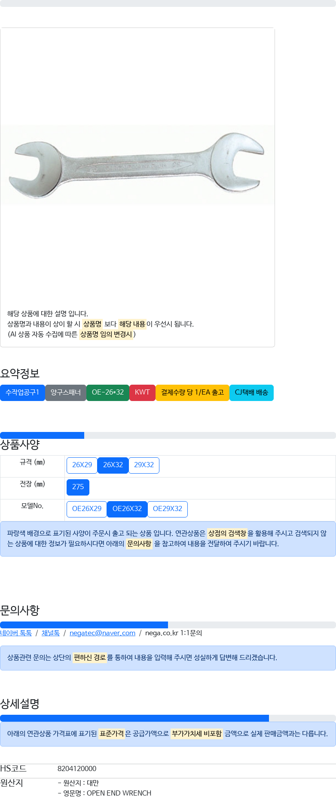Click the 수작업공구1 category badge

coord(22,392)
